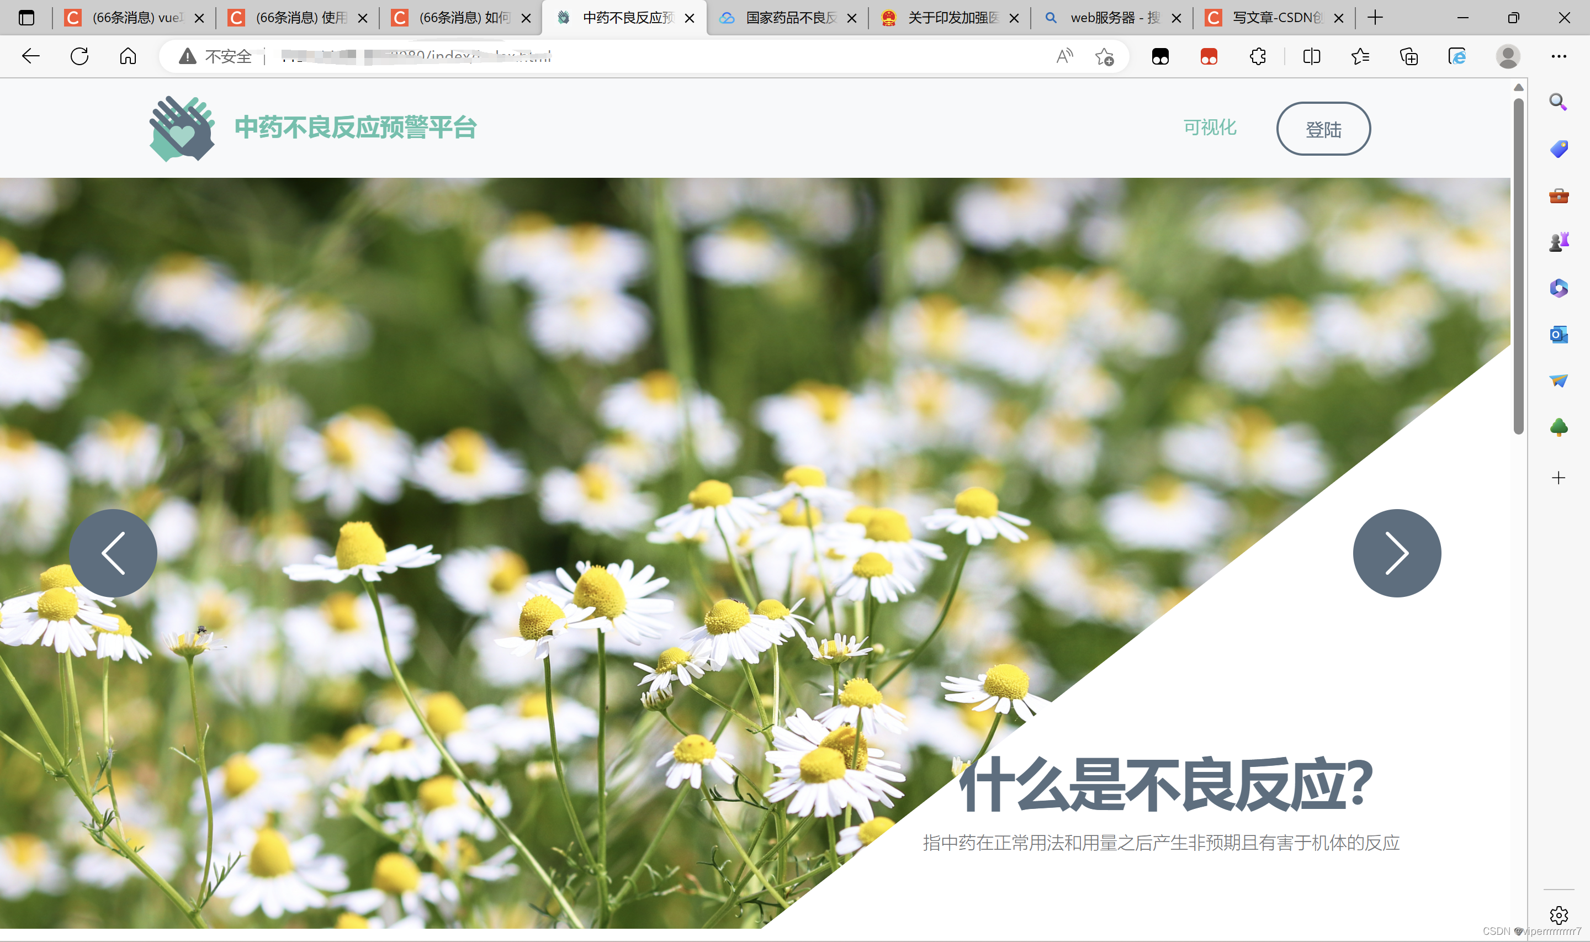The image size is (1590, 942).
Task: Open sidebar Games chess icon
Action: point(1559,242)
